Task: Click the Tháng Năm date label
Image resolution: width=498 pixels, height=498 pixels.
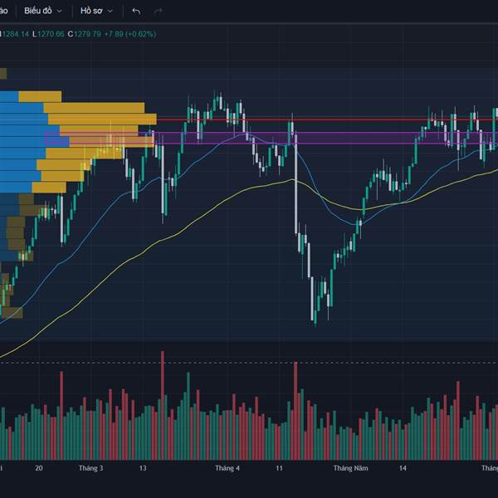Action: (351, 468)
